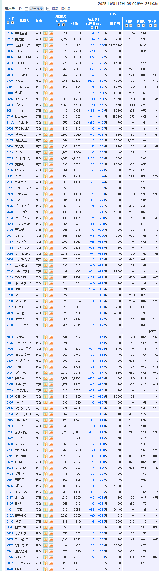Screen dimensions: 162x571
Task: Open stock code 6166 link
Action: point(10,33)
